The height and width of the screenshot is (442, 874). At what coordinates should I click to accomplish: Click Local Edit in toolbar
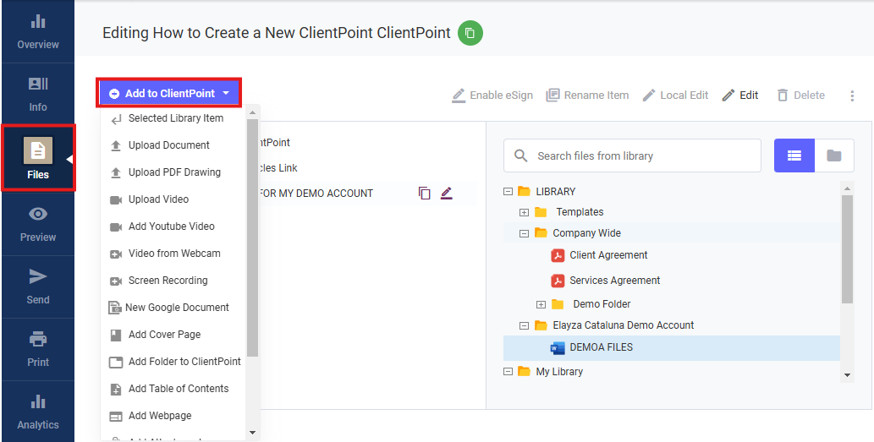coord(675,95)
